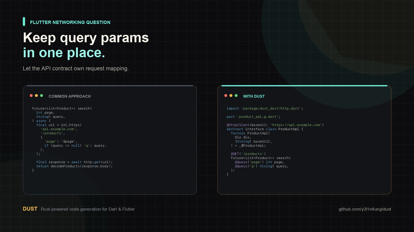Click the "if (query != null) 'q': query," line
The height and width of the screenshot is (232, 414).
point(75,146)
